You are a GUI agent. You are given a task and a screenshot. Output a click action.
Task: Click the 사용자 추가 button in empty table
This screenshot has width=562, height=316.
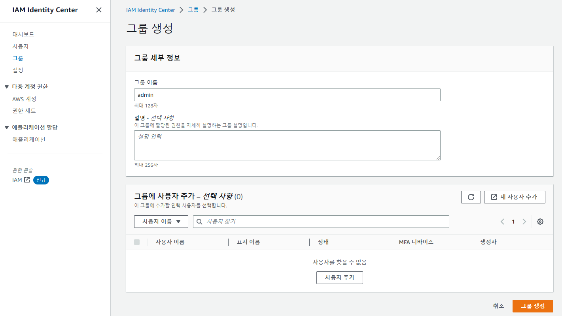coord(340,278)
